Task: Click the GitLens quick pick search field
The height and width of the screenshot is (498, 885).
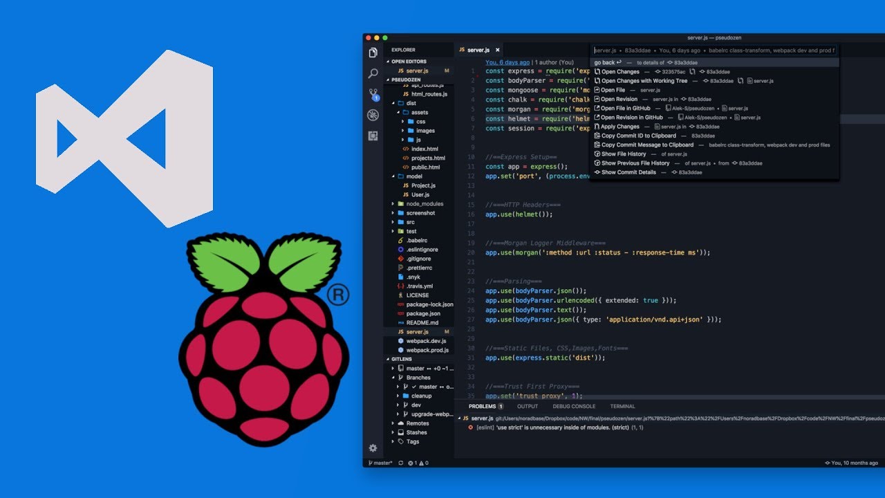Action: [x=714, y=50]
